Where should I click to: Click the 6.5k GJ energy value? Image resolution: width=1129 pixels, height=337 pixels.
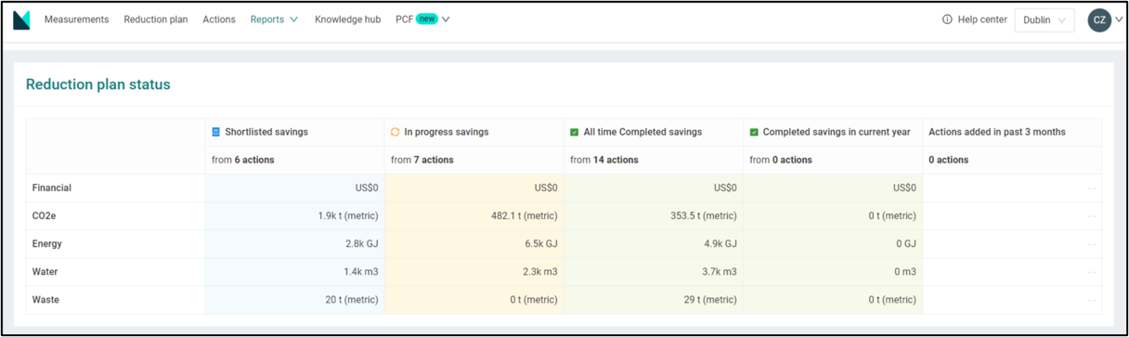click(540, 243)
